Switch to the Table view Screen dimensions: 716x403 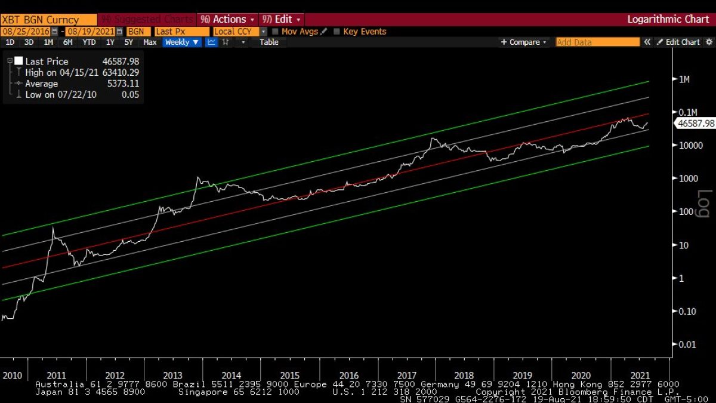click(x=268, y=42)
